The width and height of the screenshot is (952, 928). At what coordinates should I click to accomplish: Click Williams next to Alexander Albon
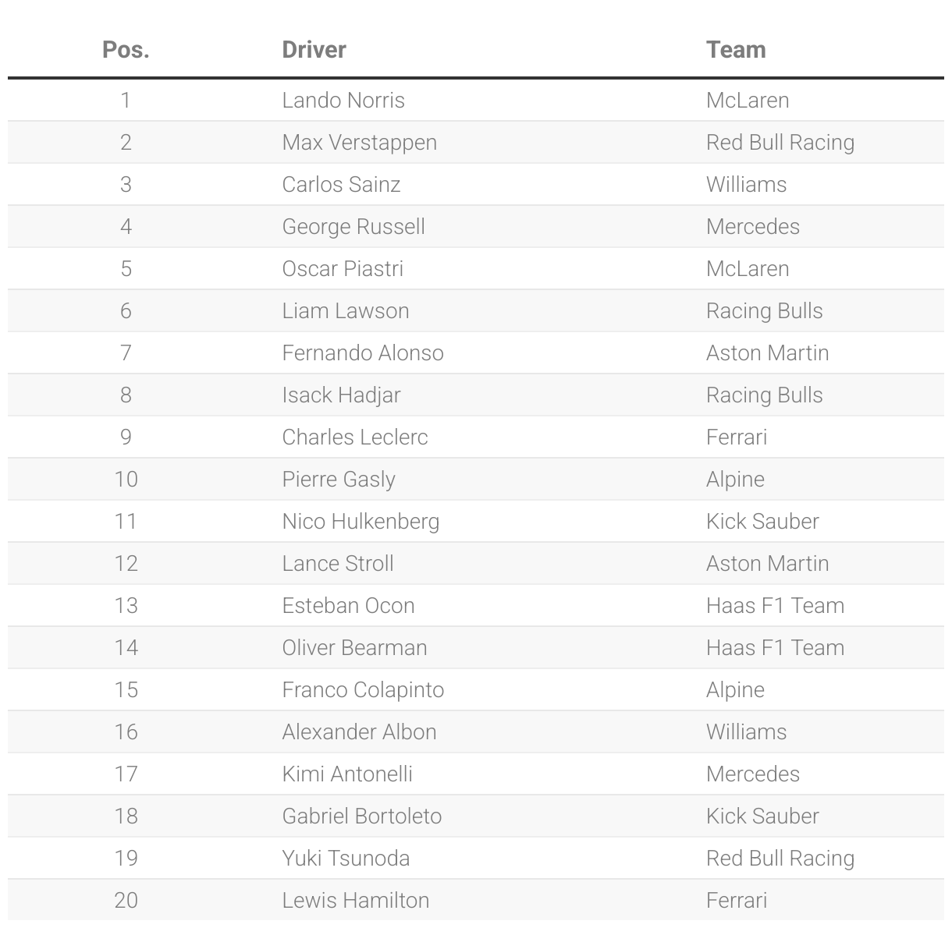(x=746, y=732)
